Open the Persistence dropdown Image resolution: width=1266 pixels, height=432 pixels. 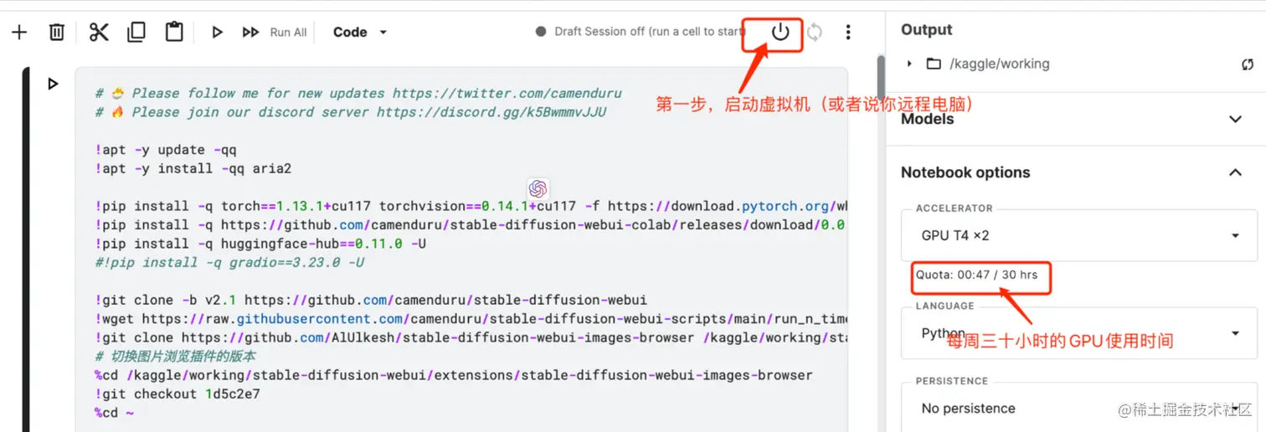(1079, 408)
